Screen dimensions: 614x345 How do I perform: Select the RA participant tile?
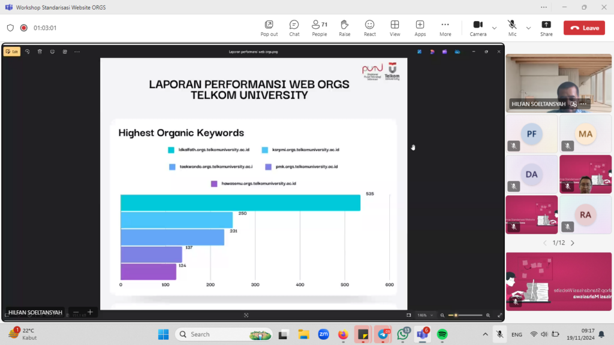coord(585,215)
